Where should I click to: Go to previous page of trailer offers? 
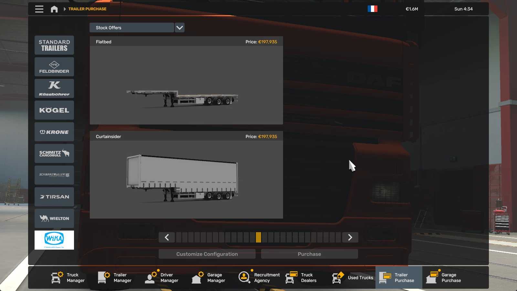click(x=167, y=237)
